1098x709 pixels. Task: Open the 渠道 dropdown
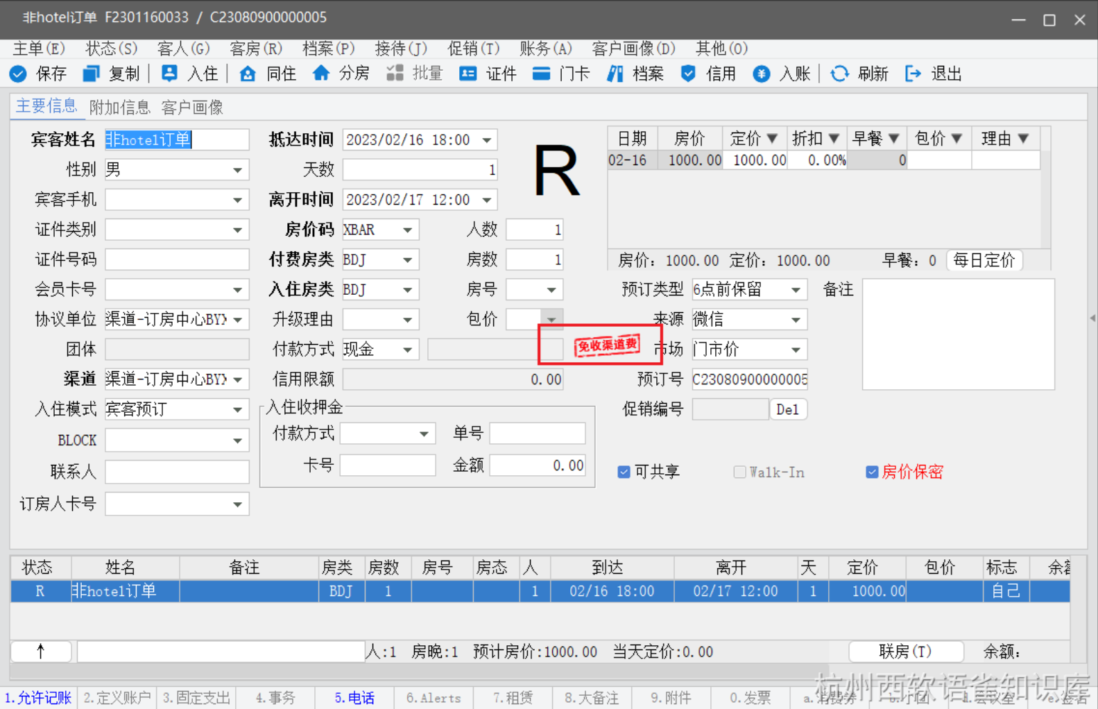(x=238, y=379)
